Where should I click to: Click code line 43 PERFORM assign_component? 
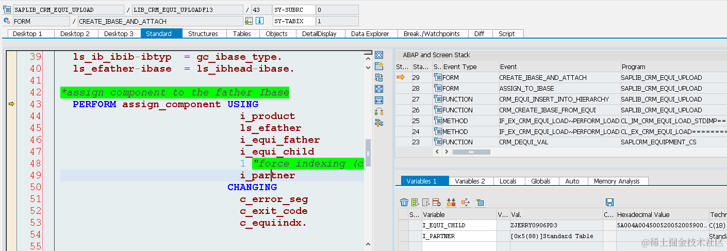tap(166, 104)
